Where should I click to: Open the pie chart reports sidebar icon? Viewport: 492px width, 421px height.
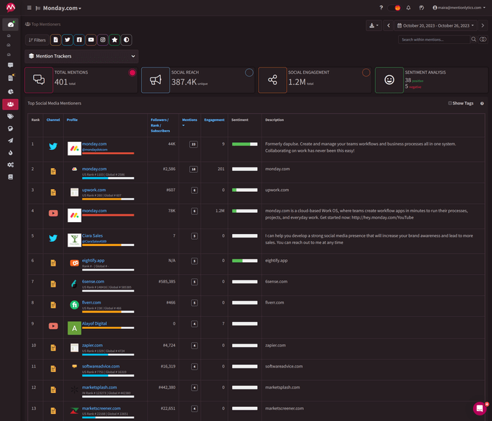11,91
